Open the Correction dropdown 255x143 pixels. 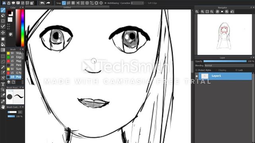coord(137,3)
